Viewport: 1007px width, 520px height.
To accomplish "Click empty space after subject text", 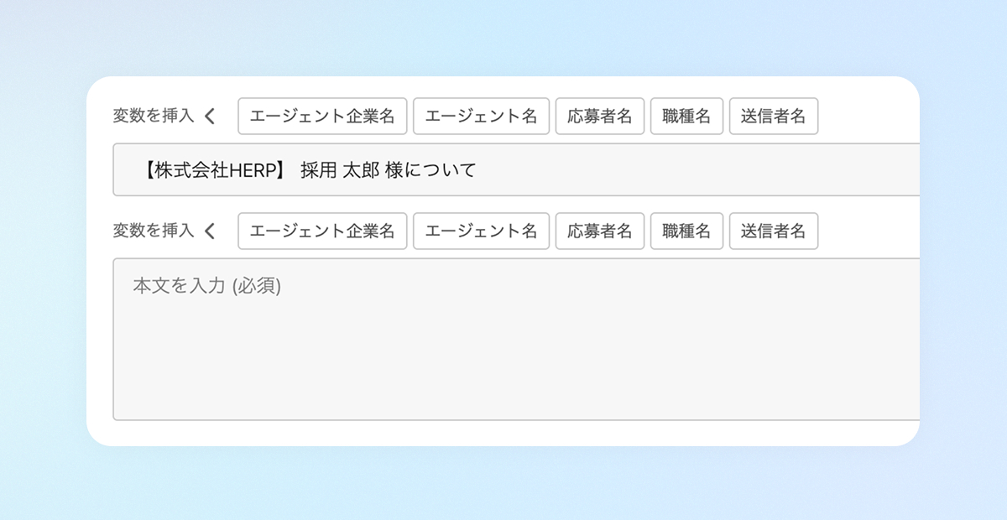I will [x=697, y=170].
